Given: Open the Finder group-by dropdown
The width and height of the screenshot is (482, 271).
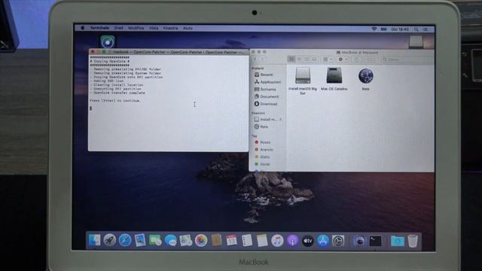Looking at the screenshot, I should pos(328,59).
